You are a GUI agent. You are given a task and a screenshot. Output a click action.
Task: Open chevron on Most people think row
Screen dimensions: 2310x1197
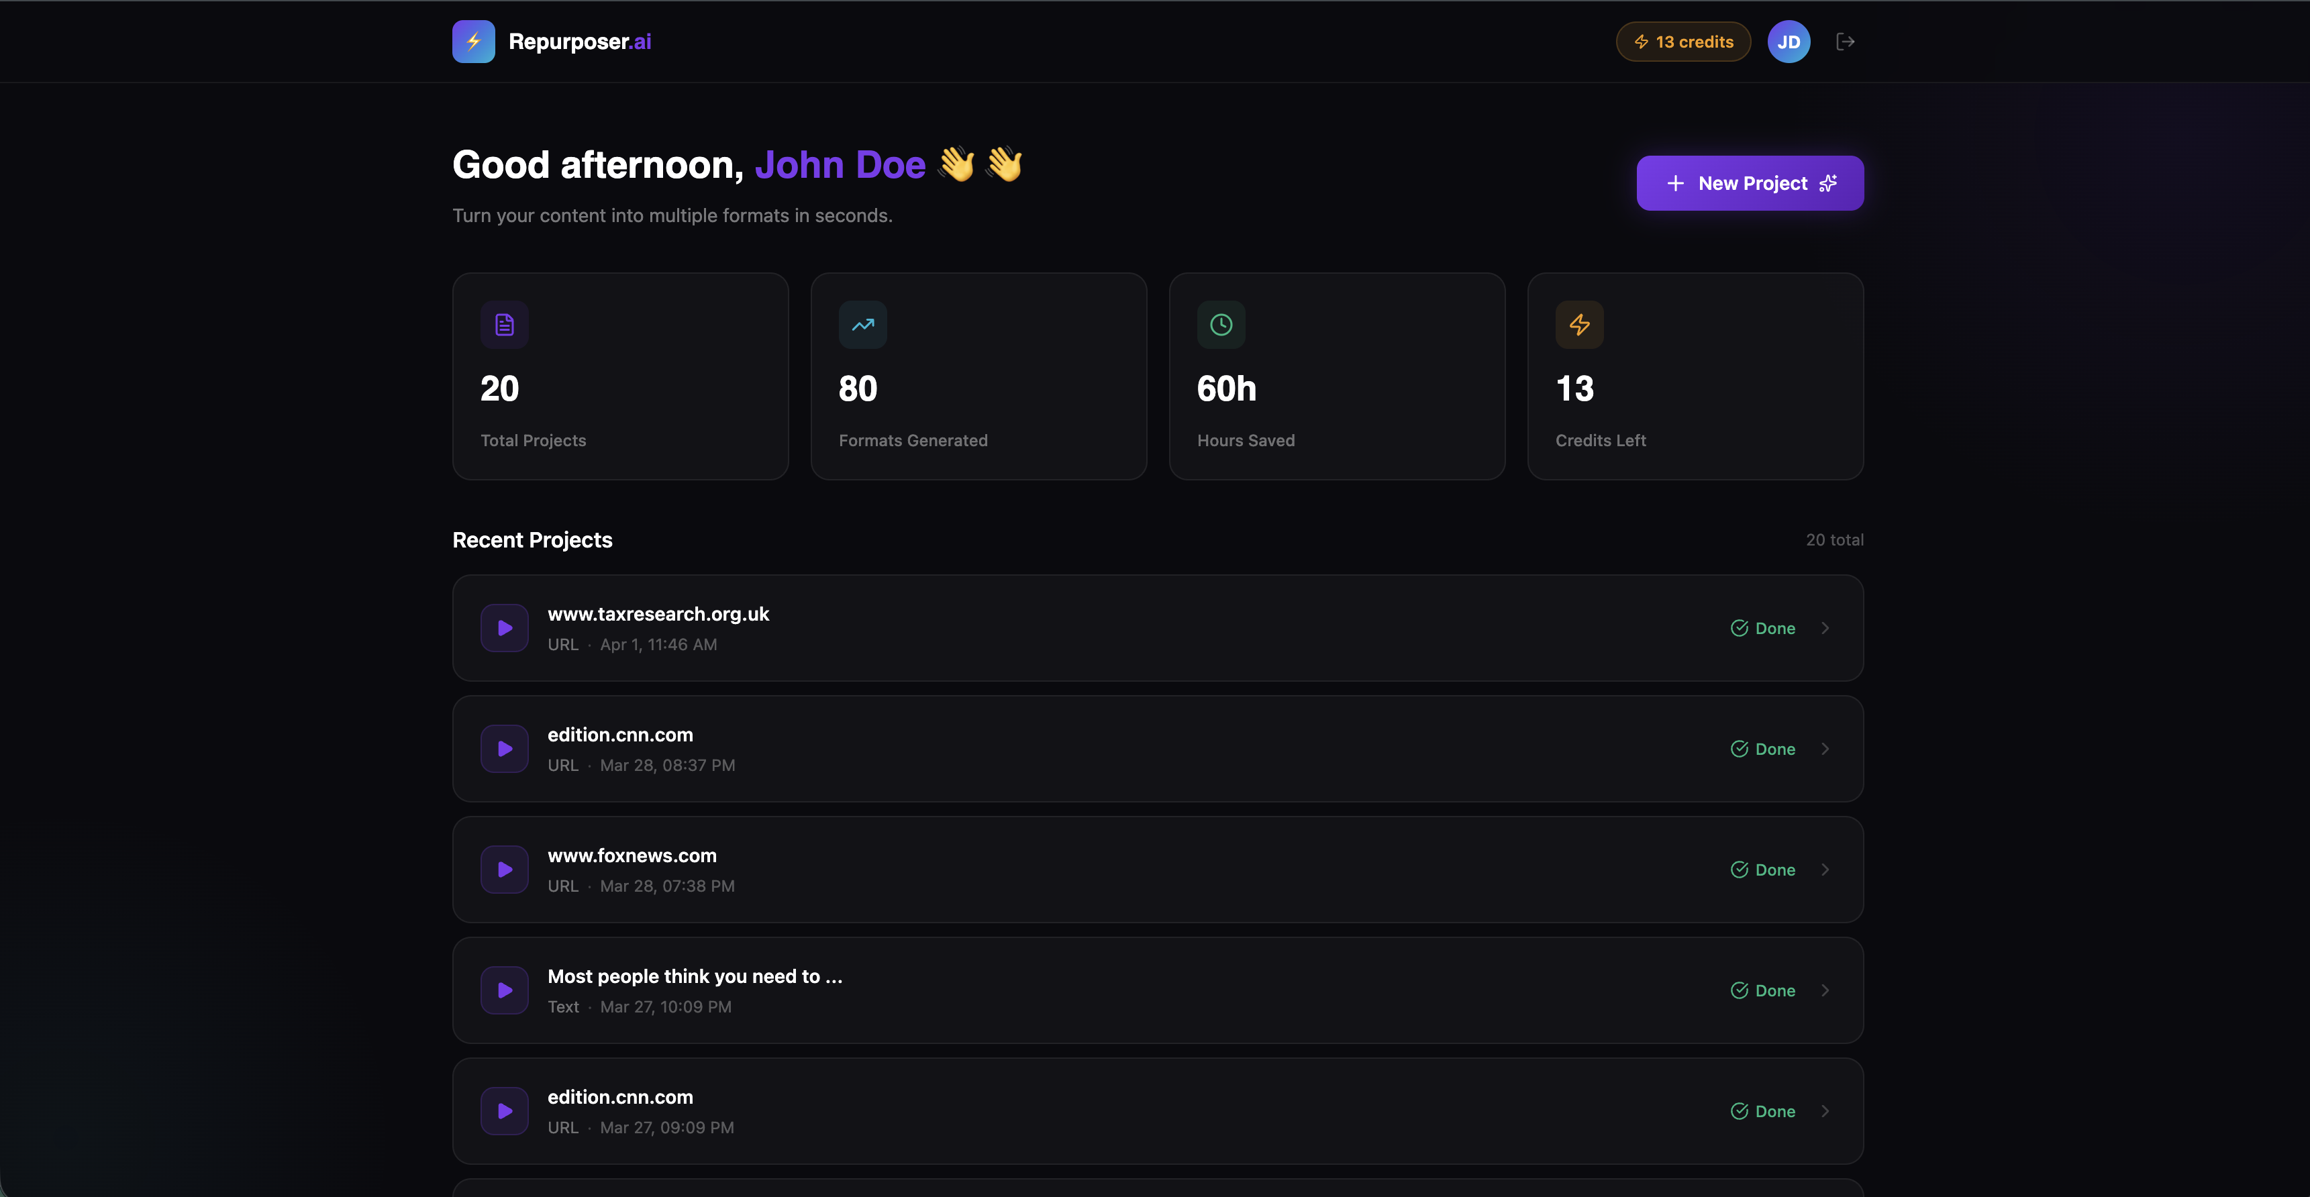(x=1825, y=990)
